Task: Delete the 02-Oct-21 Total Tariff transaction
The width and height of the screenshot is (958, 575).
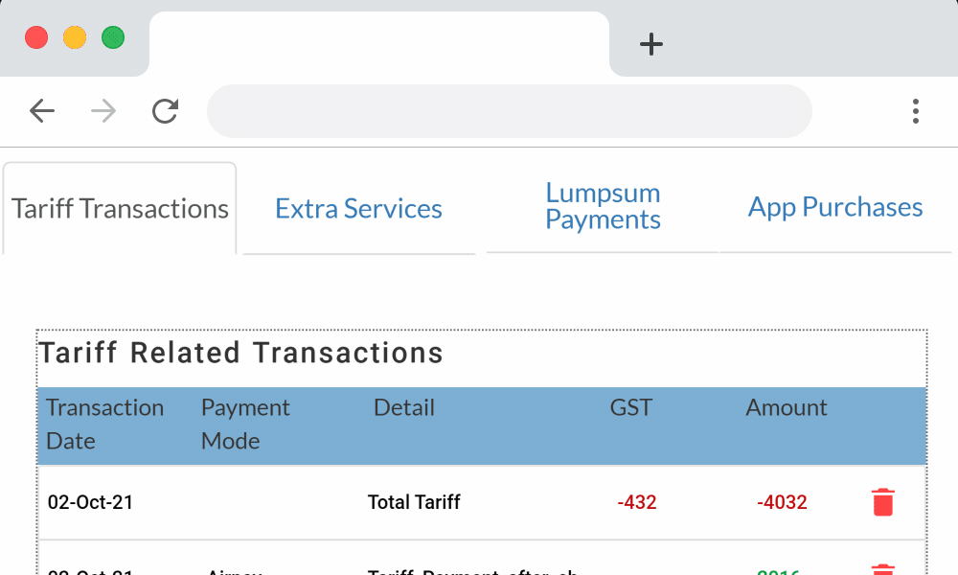Action: pyautogui.click(x=882, y=501)
